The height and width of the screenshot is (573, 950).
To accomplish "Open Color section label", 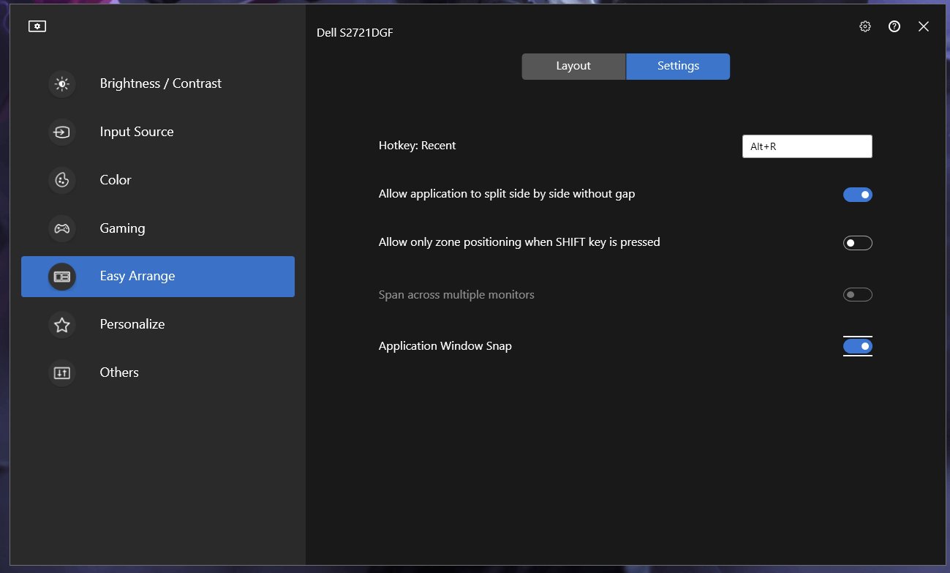I will tap(116, 180).
